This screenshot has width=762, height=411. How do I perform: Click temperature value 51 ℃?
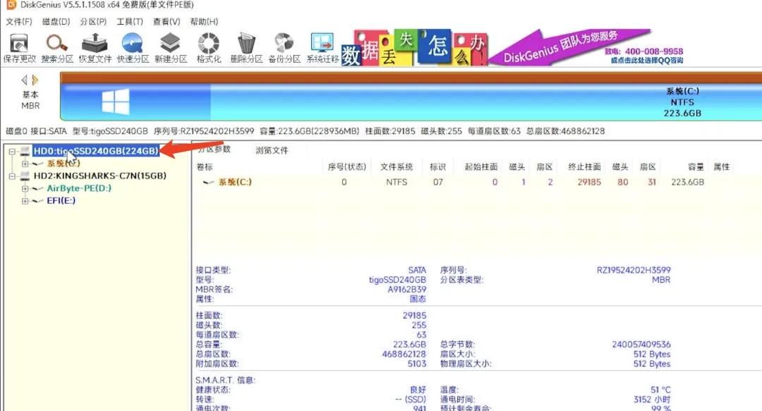coord(660,390)
